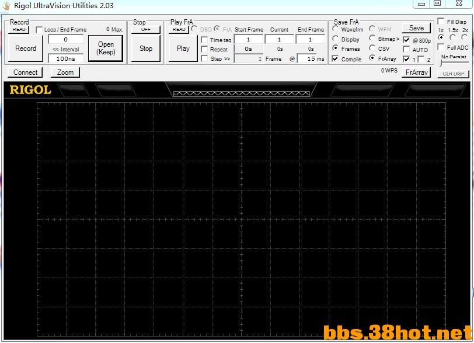This screenshot has width=474, height=343.
Task: Uncheck the @ 800p checkbox
Action: (407, 40)
